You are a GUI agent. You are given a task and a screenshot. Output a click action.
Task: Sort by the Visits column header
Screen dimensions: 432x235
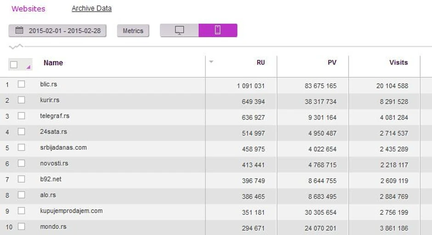coord(398,63)
